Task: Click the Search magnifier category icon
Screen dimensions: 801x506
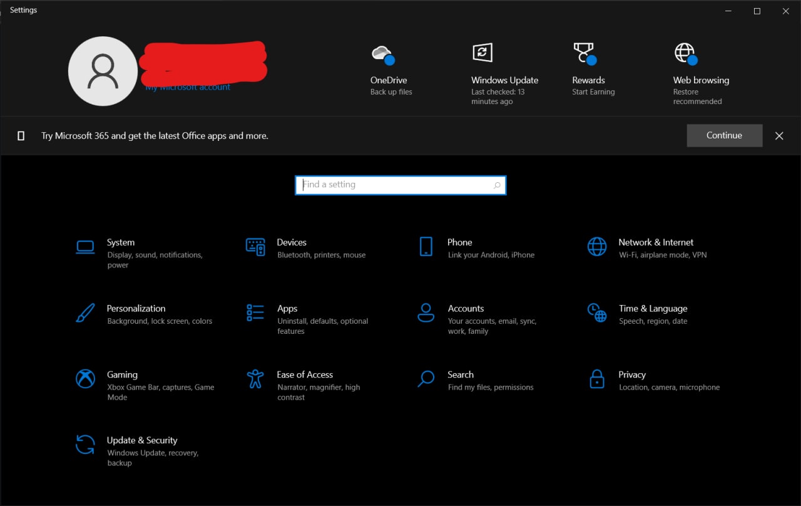Action: tap(426, 378)
